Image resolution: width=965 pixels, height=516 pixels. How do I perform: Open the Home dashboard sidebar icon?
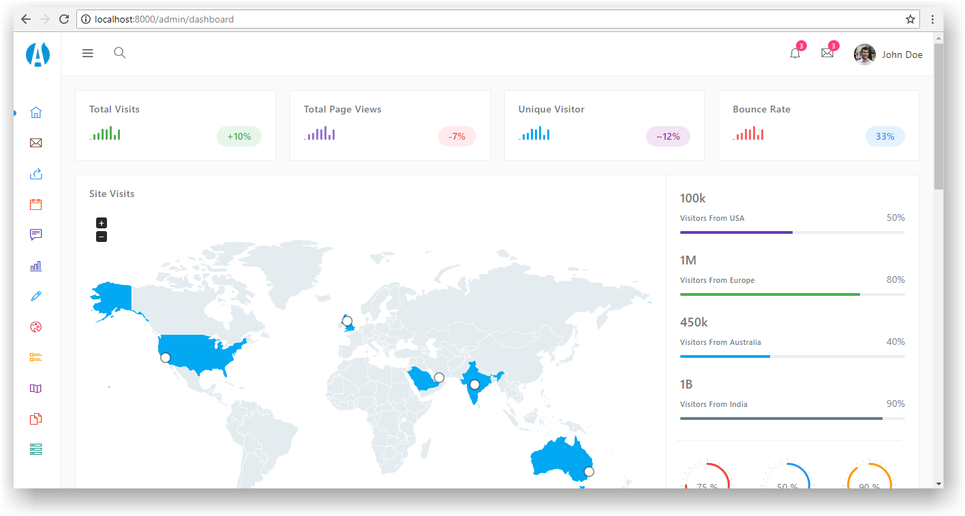(x=36, y=112)
